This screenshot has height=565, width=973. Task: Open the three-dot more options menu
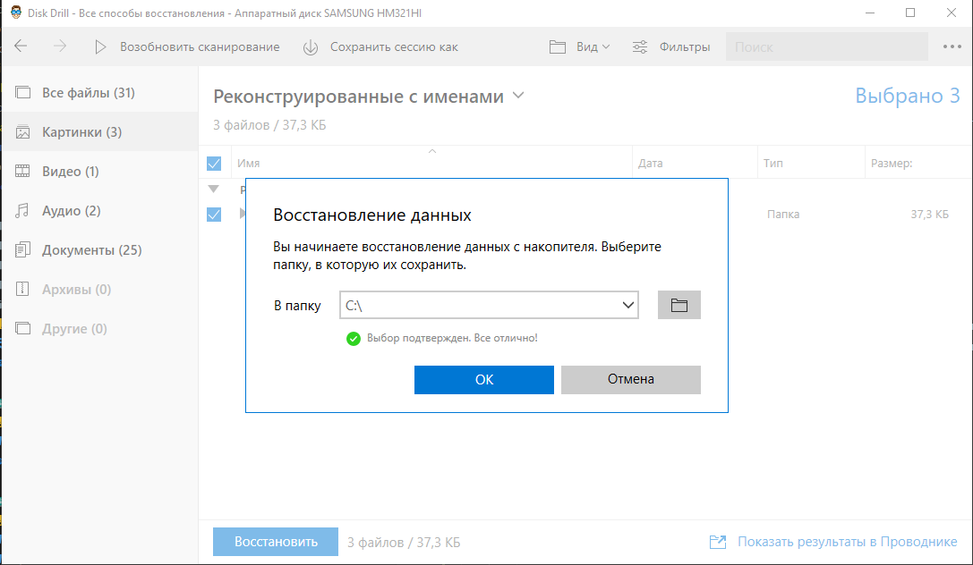point(952,46)
